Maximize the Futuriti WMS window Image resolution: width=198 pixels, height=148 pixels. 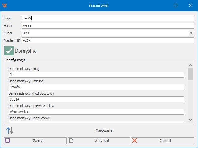tap(176, 6)
